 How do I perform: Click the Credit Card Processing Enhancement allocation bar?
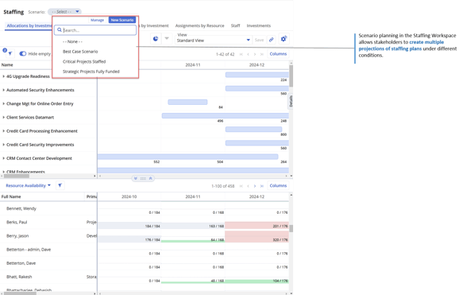click(253, 130)
